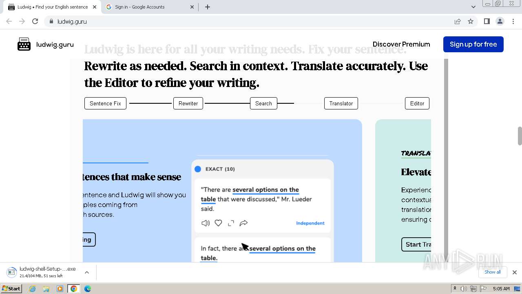
Task: Open the Discover Premium link
Action: point(401,44)
